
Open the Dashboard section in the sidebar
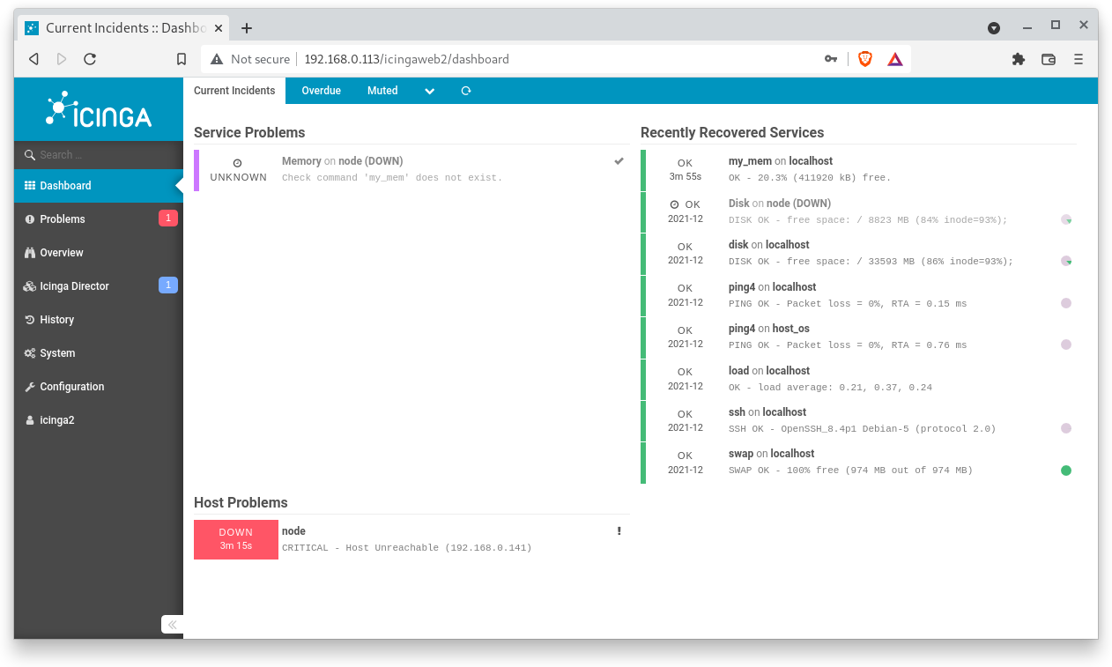(x=66, y=186)
